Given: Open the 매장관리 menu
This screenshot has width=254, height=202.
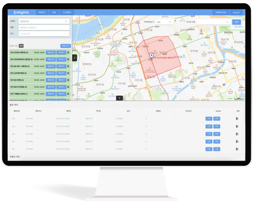Looking at the screenshot, I should pos(42,12).
